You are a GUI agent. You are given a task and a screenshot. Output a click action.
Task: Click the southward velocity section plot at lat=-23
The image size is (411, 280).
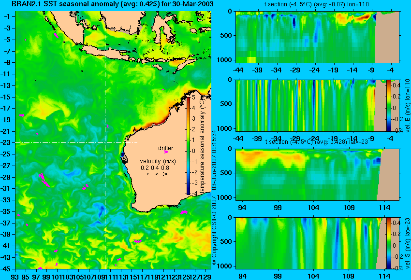point(317,243)
